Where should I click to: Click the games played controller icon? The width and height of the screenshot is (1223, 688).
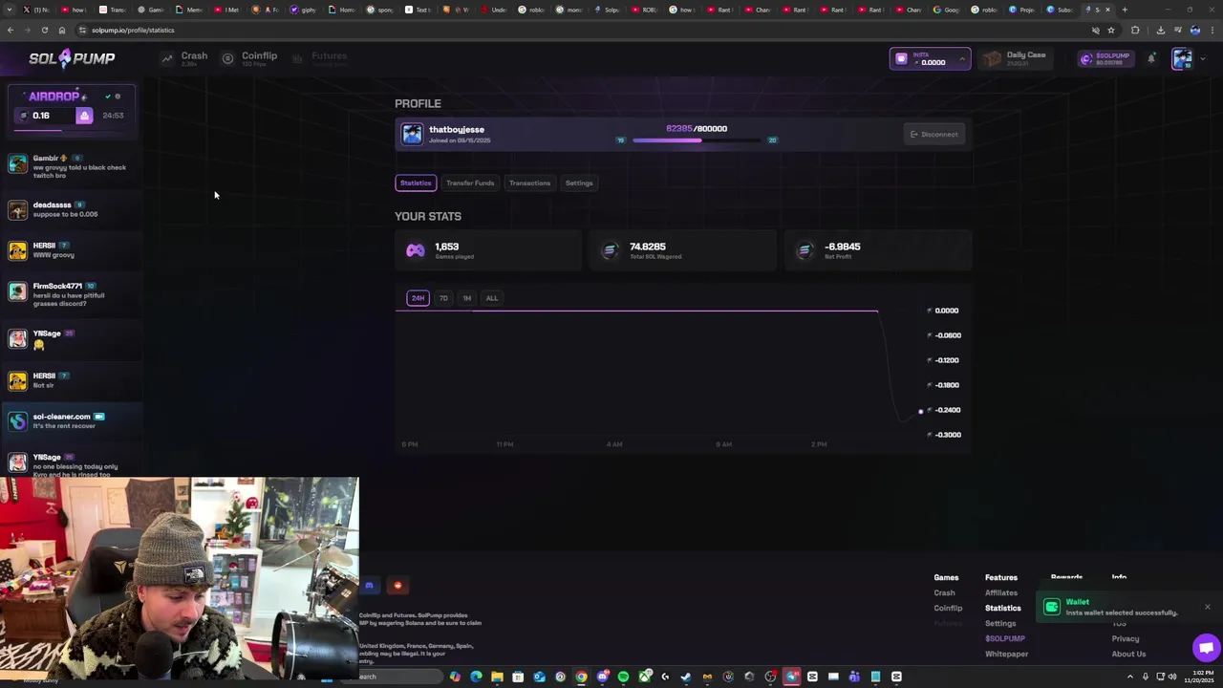click(416, 250)
